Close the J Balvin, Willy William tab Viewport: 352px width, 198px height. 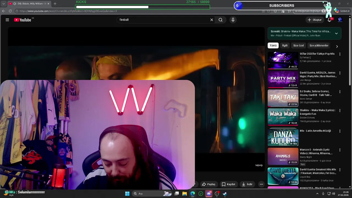tap(48, 4)
